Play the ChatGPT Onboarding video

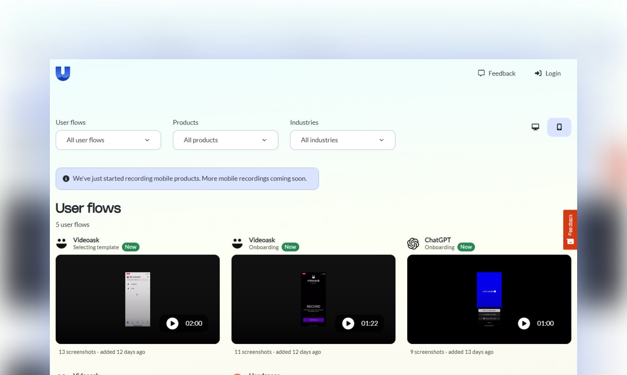point(524,323)
